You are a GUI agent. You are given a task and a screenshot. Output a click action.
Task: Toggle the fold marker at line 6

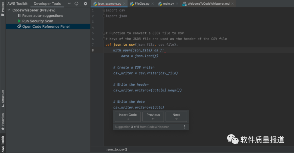[x=104, y=39]
